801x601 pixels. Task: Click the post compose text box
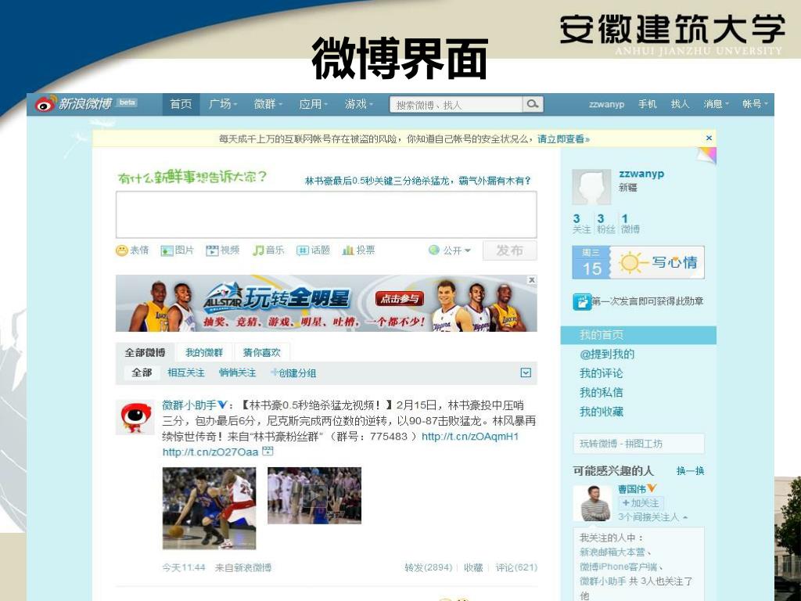326,214
